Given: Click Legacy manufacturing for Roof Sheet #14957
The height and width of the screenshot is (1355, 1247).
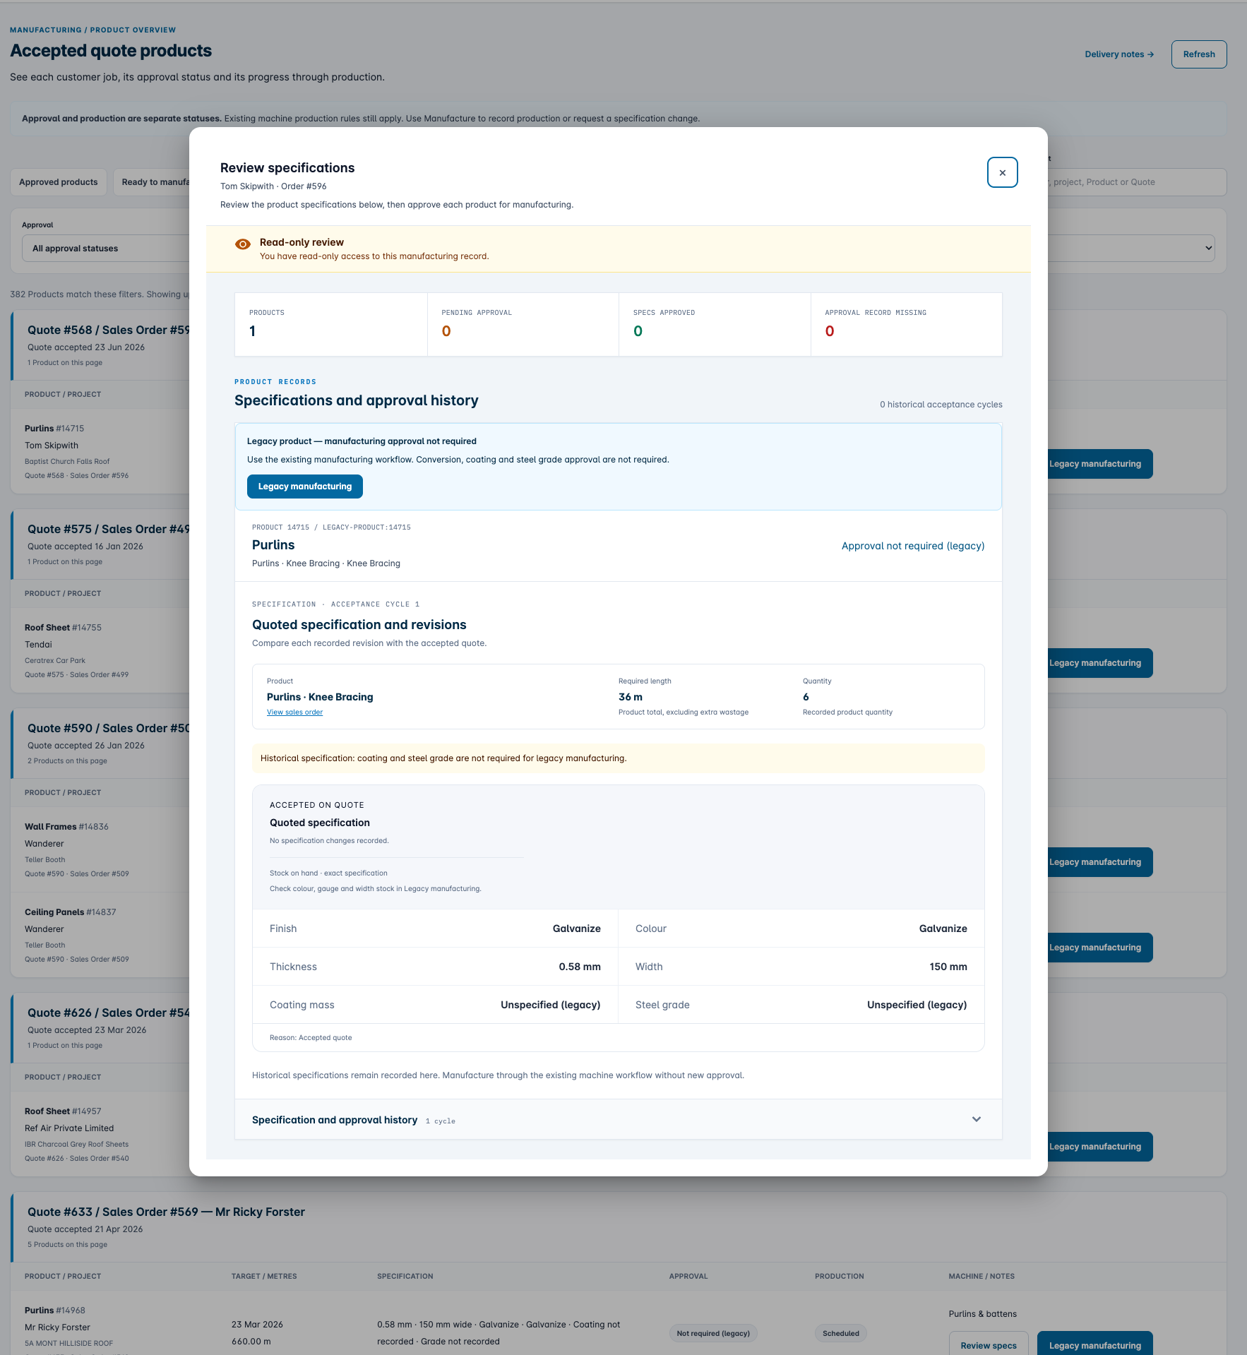Looking at the screenshot, I should [1100, 1147].
